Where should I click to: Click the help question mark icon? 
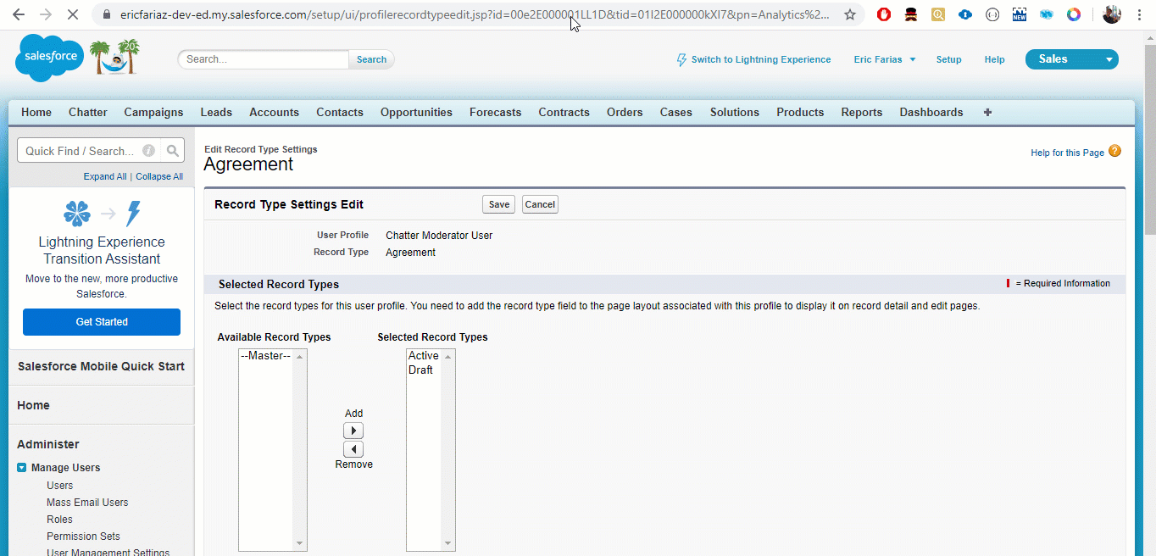tap(1114, 151)
